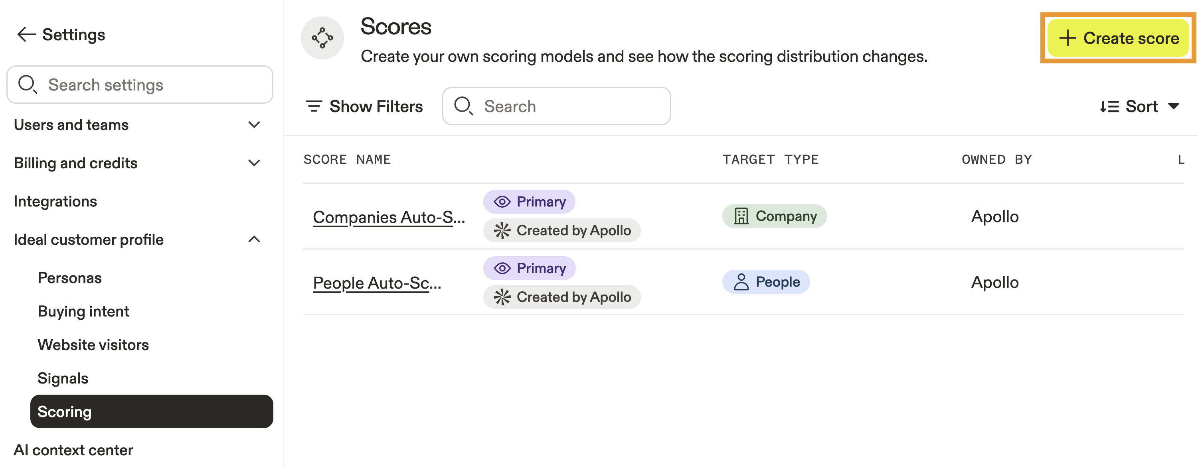Click the Scores page header icon

[x=322, y=38]
